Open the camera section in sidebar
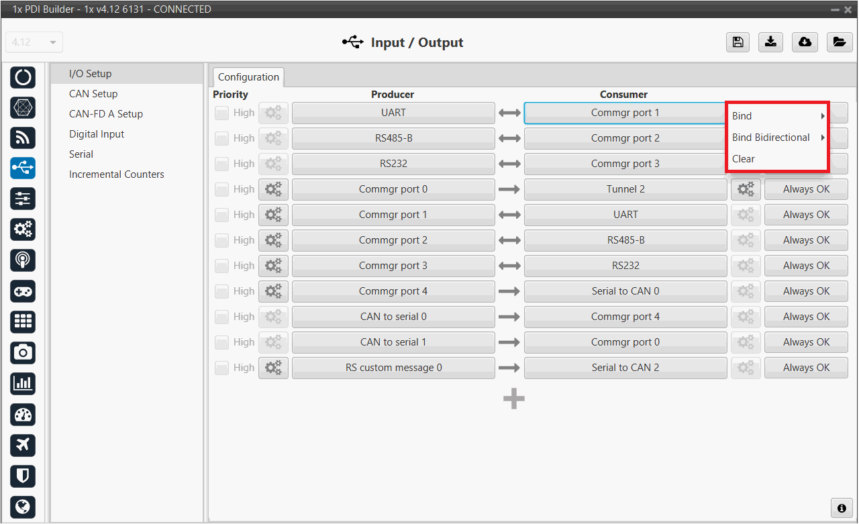This screenshot has width=859, height=524. tap(23, 352)
